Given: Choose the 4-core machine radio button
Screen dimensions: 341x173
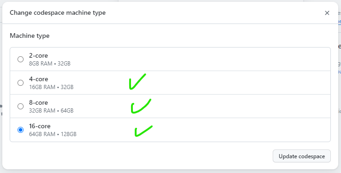Looking at the screenshot, I should click(x=20, y=83).
